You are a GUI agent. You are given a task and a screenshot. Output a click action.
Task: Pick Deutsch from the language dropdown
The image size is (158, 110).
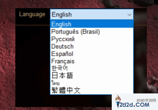pyautogui.click(x=92, y=47)
